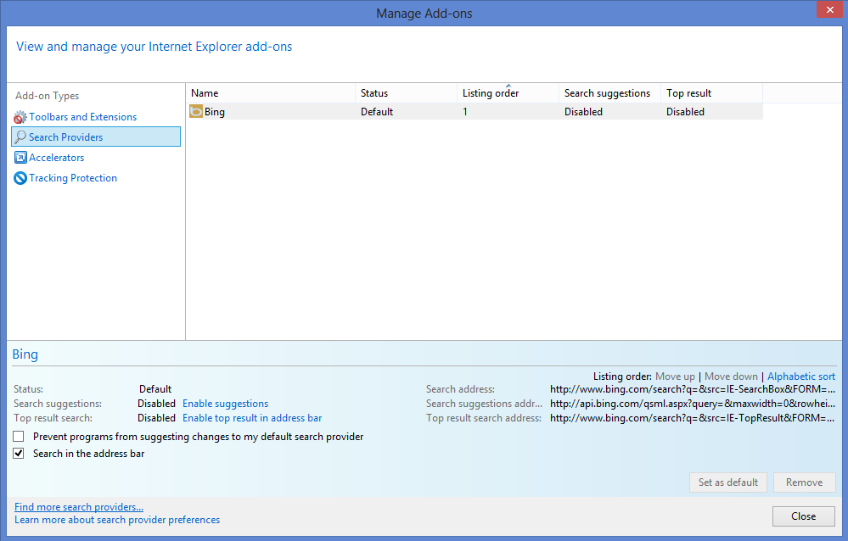848x541 pixels.
Task: Open Learn more about search provider preferences
Action: pyautogui.click(x=117, y=520)
